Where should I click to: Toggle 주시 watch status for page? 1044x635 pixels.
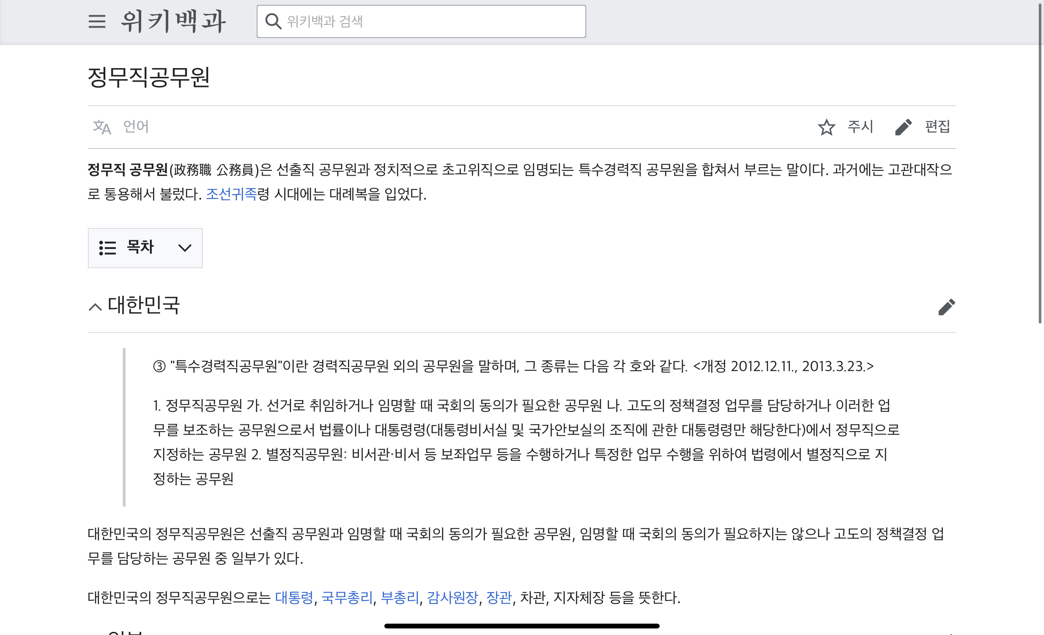(860, 127)
